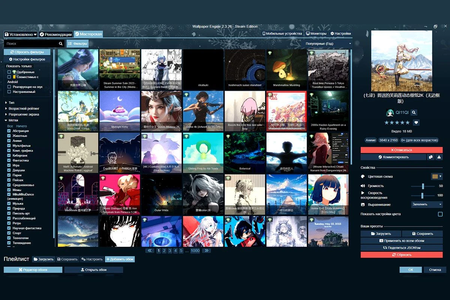Screen dimensions: 450x300
Task: Click Поделиться JSON'ом share button
Action: tap(402, 248)
